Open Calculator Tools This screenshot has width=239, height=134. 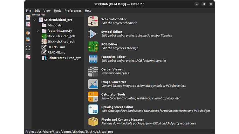[93, 96]
